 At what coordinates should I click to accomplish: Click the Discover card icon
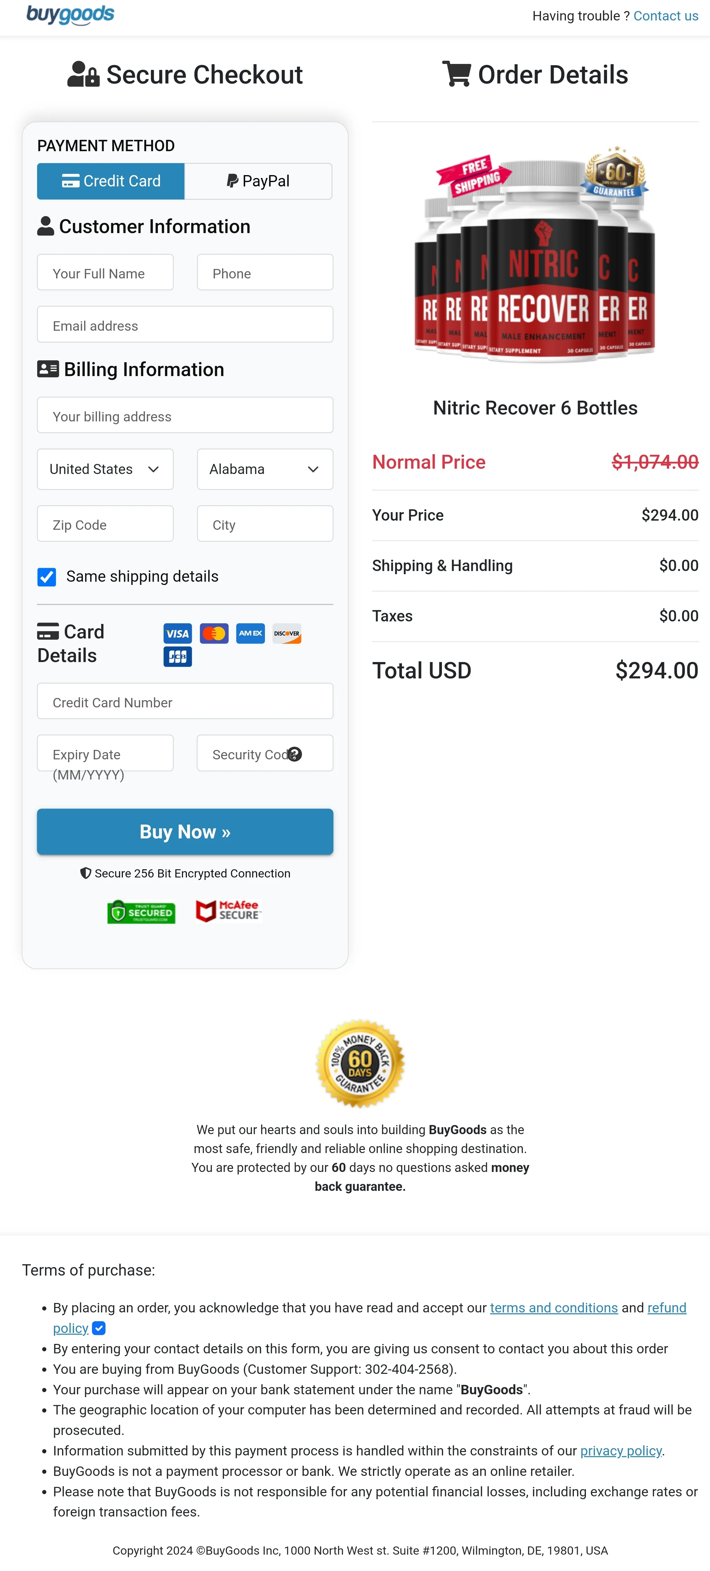click(x=287, y=634)
